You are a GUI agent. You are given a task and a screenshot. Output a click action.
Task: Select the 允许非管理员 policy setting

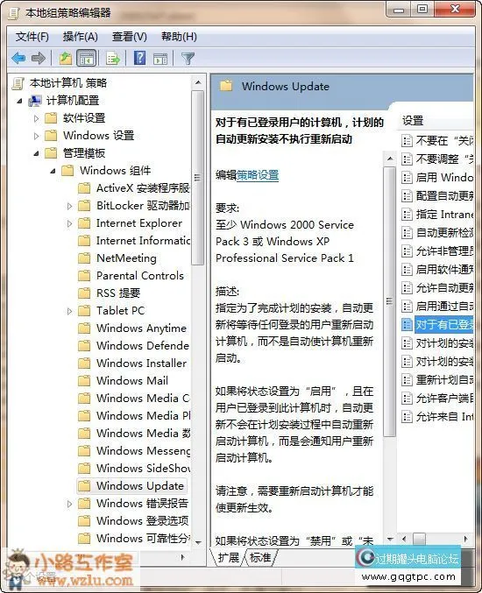pyautogui.click(x=437, y=251)
